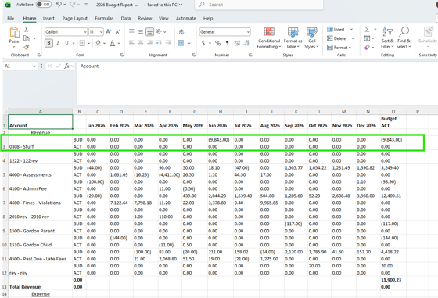Click the Insert Function fx icon
This screenshot has height=298, width=438.
[66, 66]
